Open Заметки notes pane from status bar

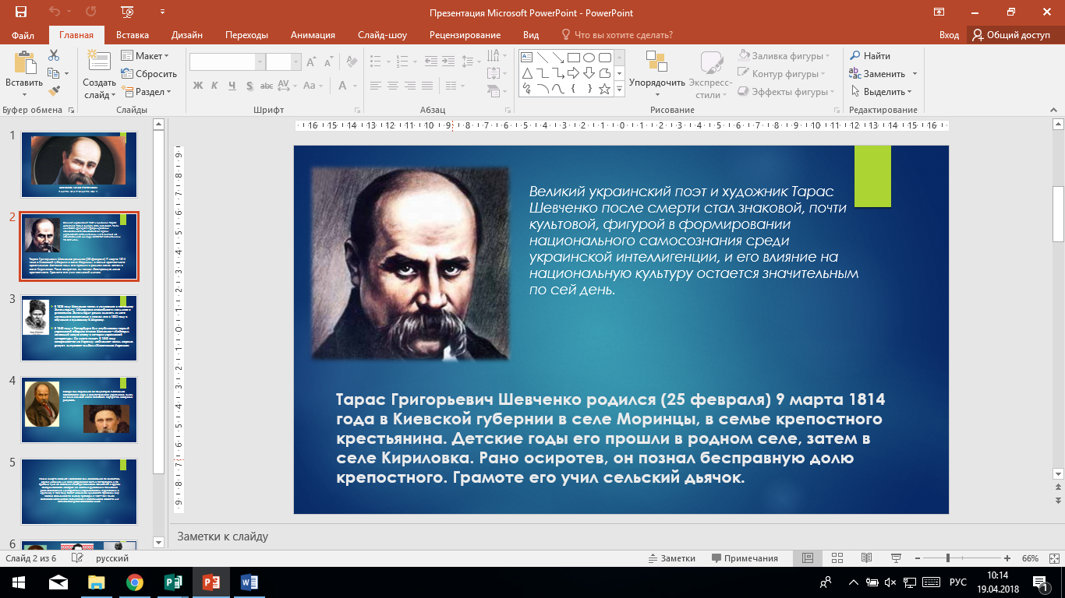coord(672,558)
